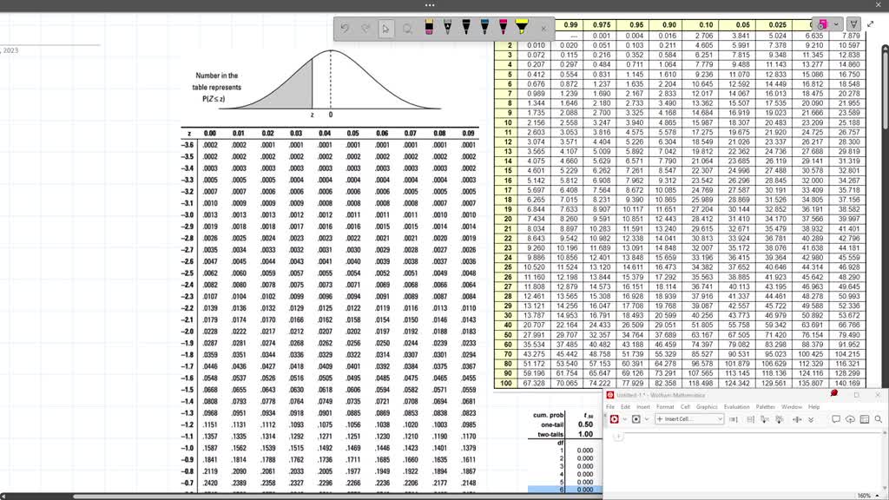Open documentation search with Mathematica's magnifier icon
889x500 pixels.
tap(879, 420)
